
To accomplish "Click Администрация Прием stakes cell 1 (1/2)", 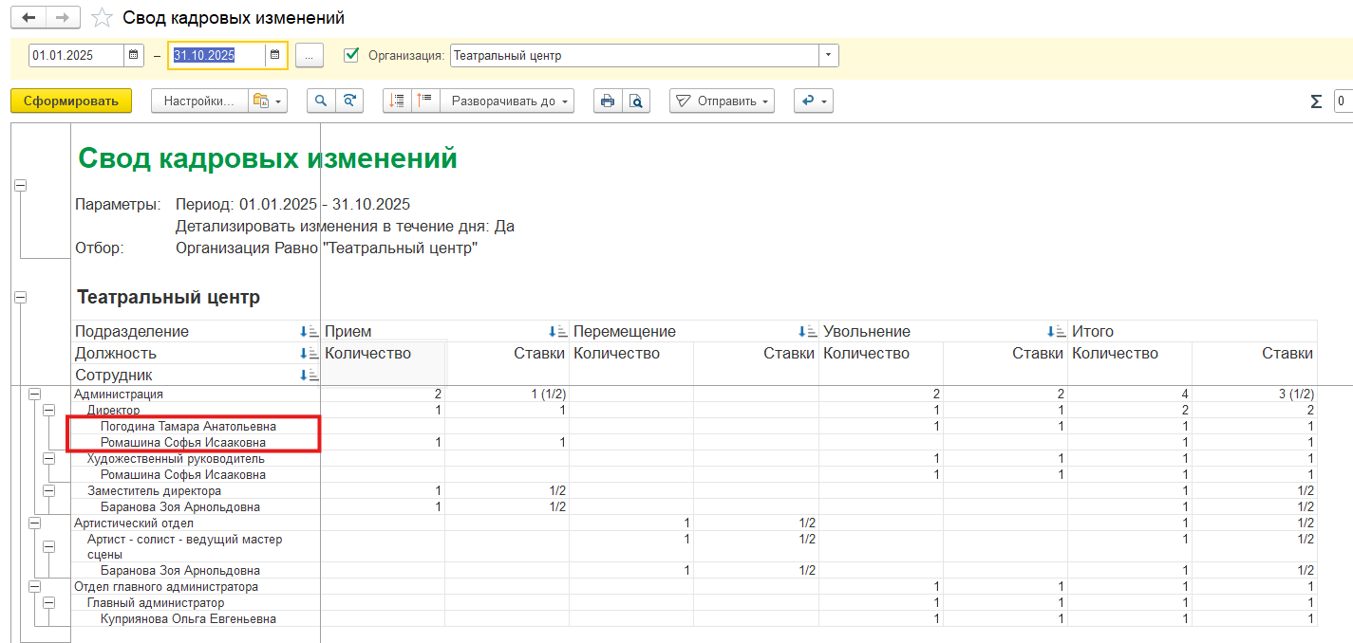I will pos(507,394).
